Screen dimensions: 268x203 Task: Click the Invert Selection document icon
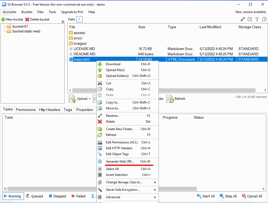coord(100,175)
